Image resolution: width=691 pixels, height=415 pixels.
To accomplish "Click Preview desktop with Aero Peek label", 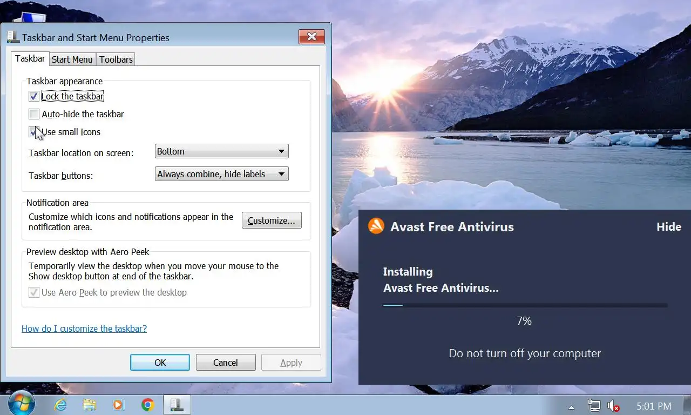I will pyautogui.click(x=88, y=252).
